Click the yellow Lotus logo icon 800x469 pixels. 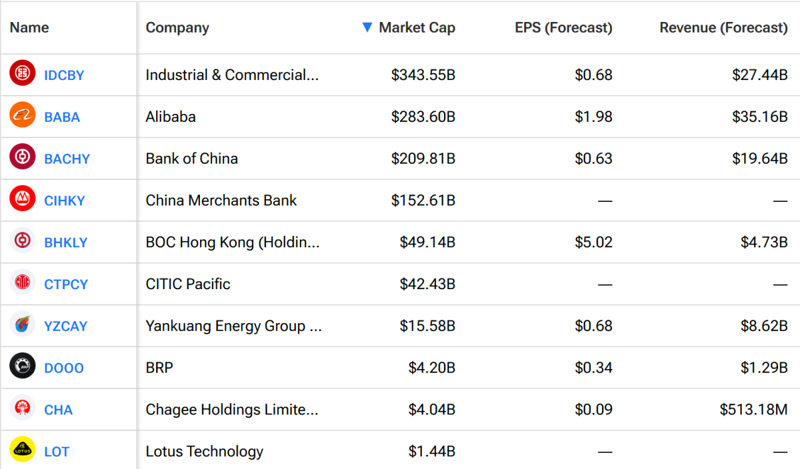coord(23,450)
